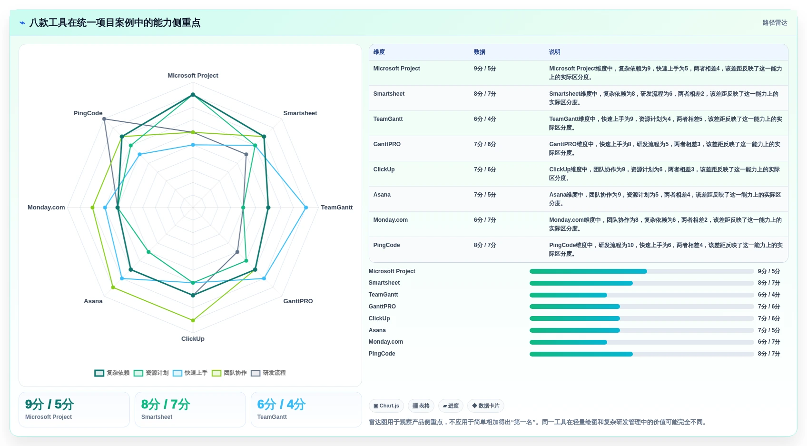The image size is (807, 446).
Task: Select the ClickUp table row name
Action: click(384, 169)
